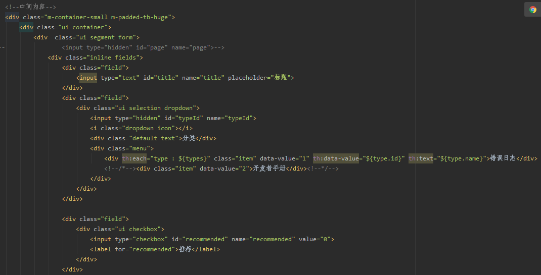Click the id="recommended" attribute

coord(200,239)
